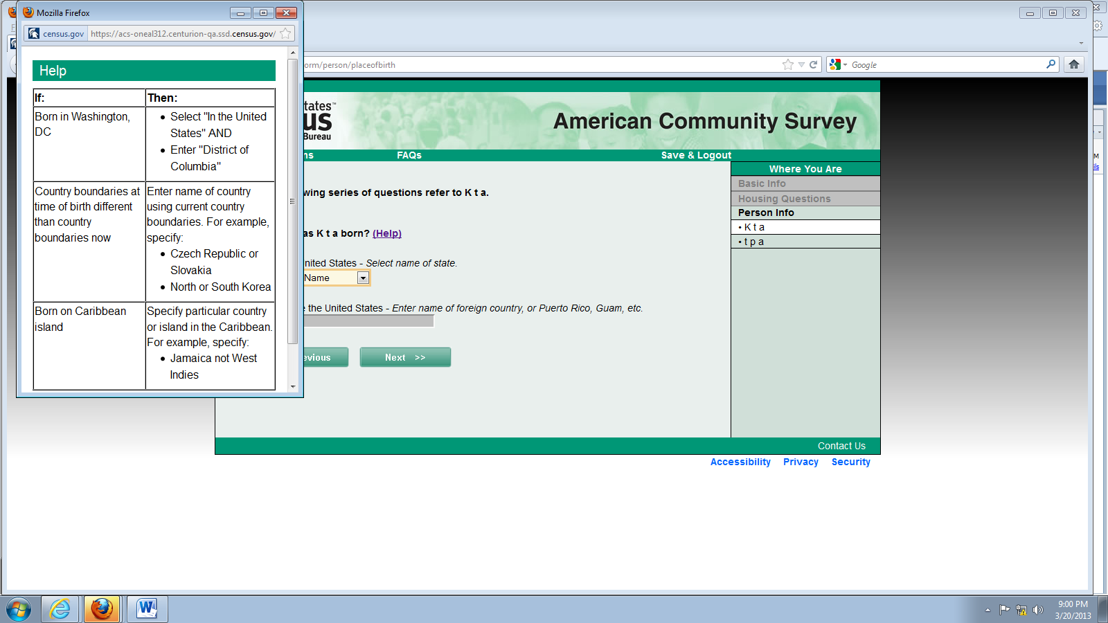This screenshot has height=623, width=1108.
Task: Open the URL history dropdown arrow
Action: click(x=801, y=64)
